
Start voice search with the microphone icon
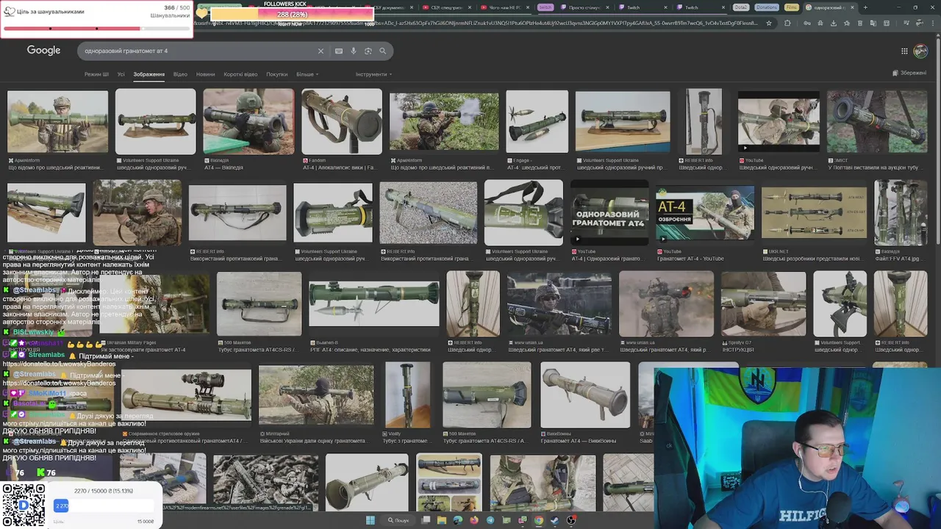[x=354, y=51]
